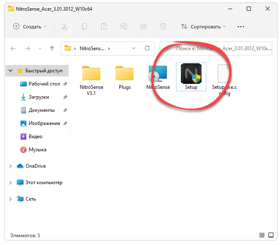Go back with the left arrow
Screen dimensions: 280x245
tap(13, 49)
